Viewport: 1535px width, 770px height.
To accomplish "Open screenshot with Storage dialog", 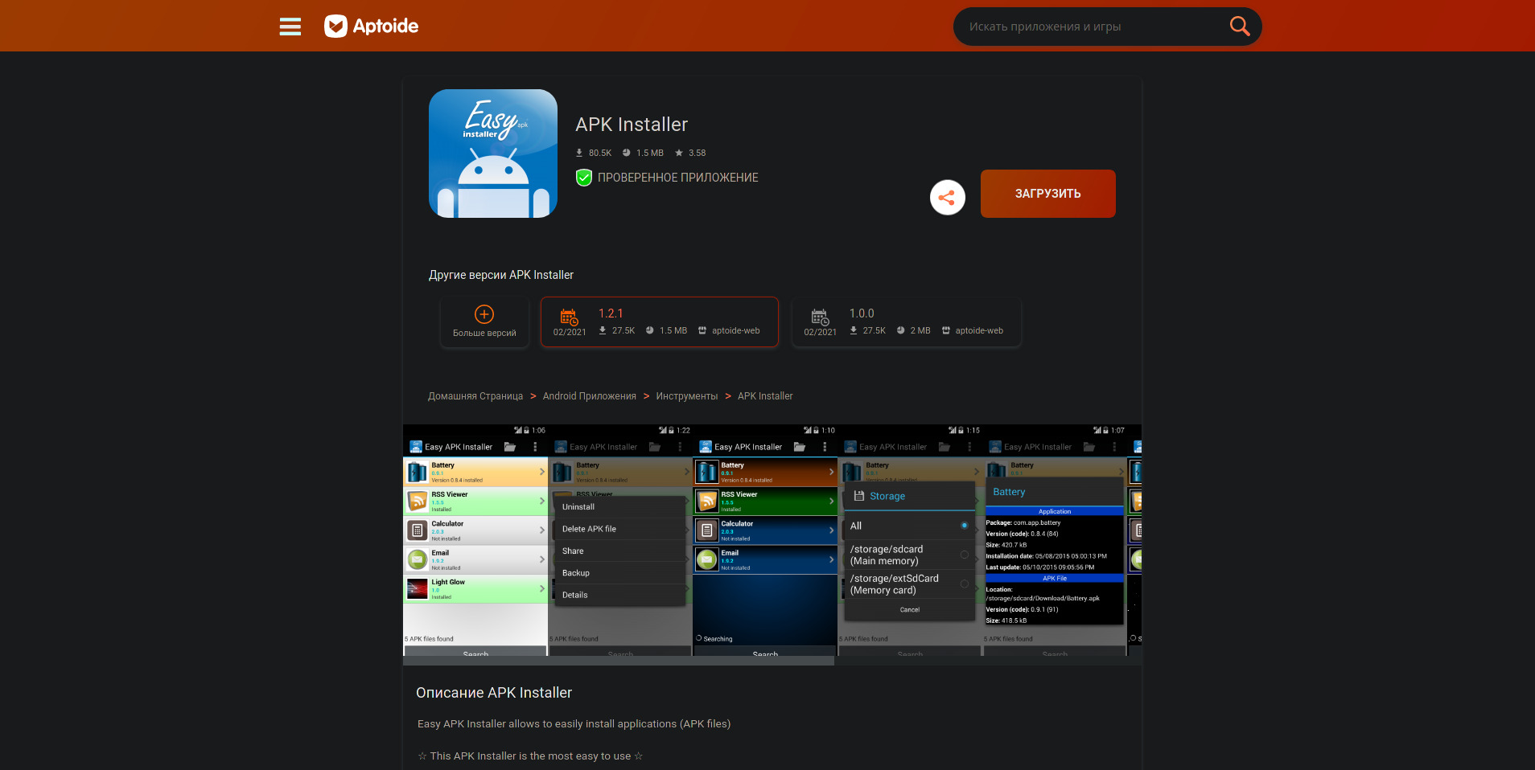I will click(910, 540).
